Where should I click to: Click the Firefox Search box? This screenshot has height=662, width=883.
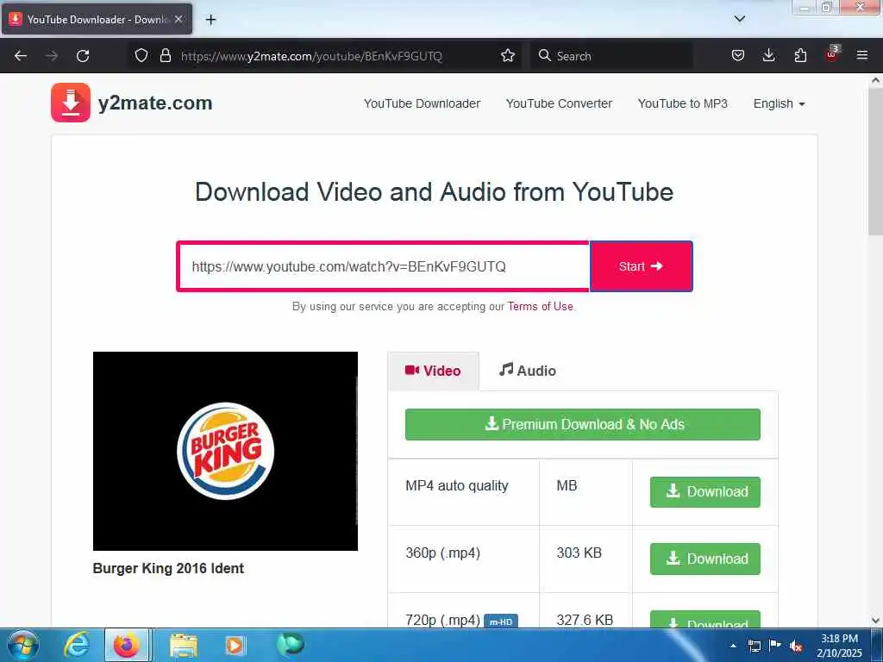[x=611, y=56]
